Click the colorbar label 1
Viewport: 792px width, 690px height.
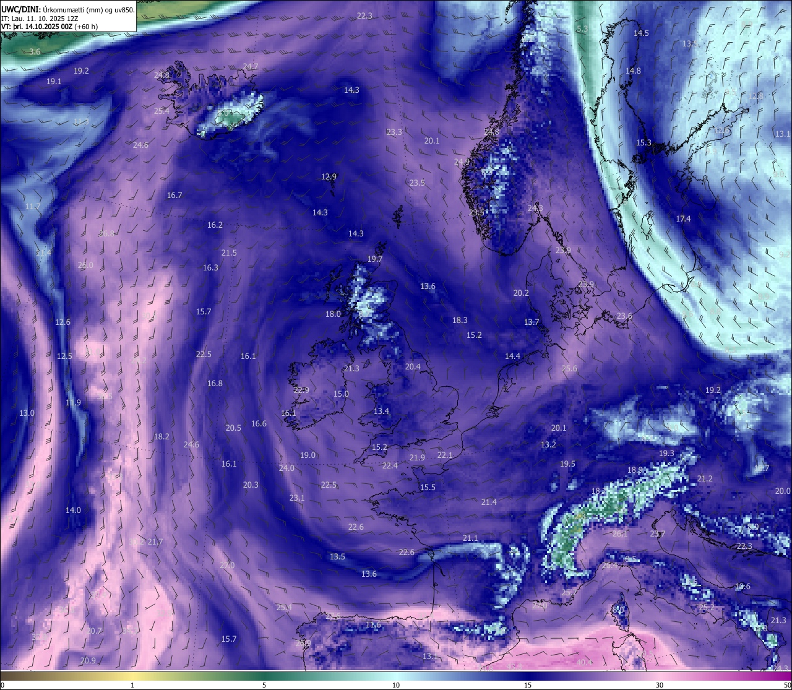tap(132, 685)
